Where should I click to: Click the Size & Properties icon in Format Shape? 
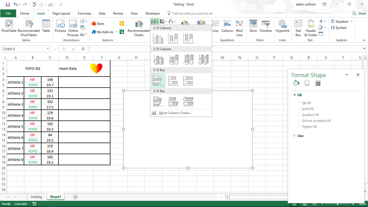318,83
